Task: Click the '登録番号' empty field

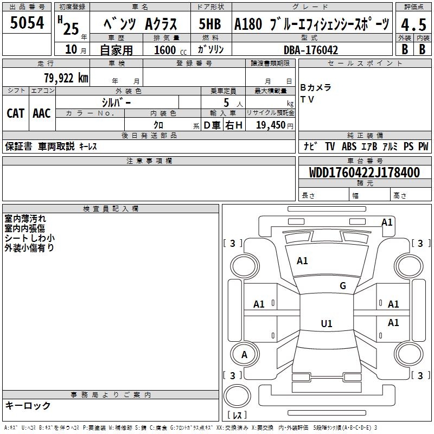Action: 194,76
